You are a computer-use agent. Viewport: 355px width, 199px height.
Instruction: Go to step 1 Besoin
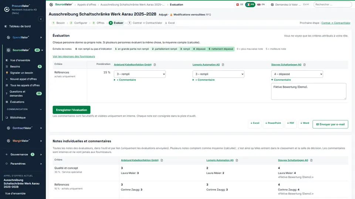click(x=58, y=23)
